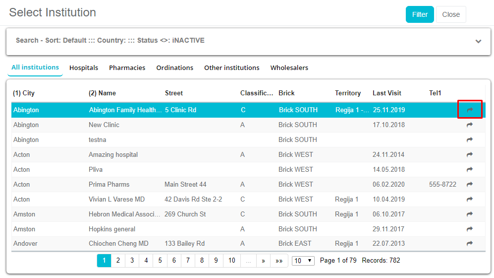
Task: Sort by the City column header
Action: coord(24,93)
